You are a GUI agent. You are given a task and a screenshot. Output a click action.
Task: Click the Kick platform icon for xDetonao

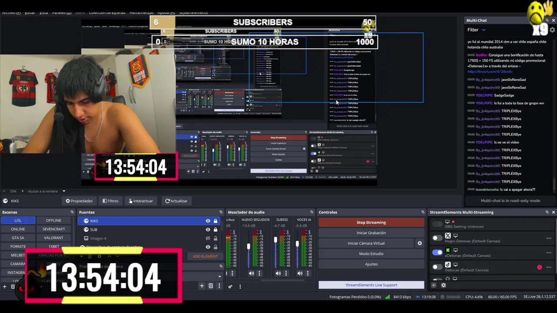pyautogui.click(x=448, y=250)
